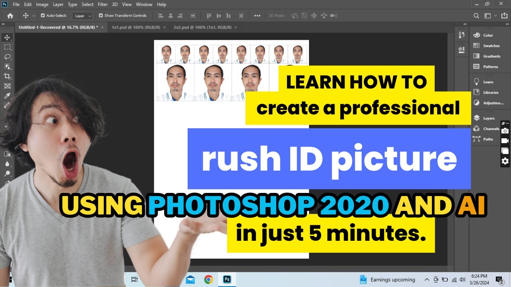Close the 2x2.psd tab
This screenshot has height=287, width=511.
point(236,27)
